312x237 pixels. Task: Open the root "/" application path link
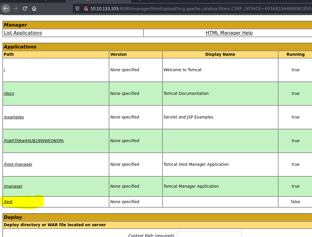point(4,70)
